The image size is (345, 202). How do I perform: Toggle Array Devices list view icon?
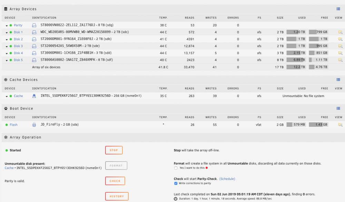(x=338, y=9)
